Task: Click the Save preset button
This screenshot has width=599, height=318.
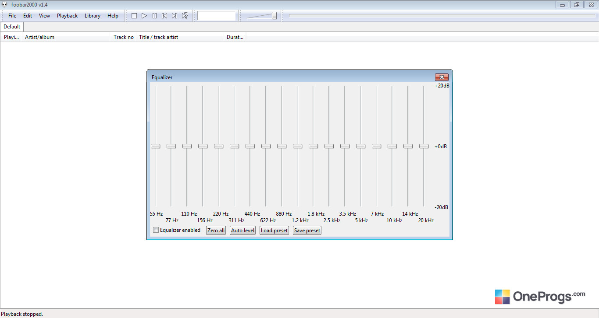Action: tap(307, 231)
